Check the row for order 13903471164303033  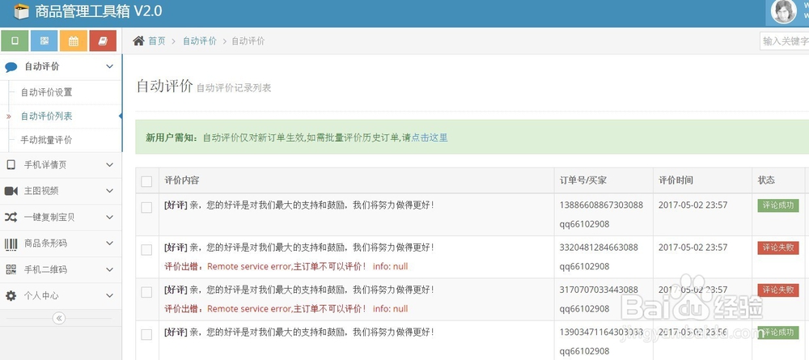tap(146, 334)
